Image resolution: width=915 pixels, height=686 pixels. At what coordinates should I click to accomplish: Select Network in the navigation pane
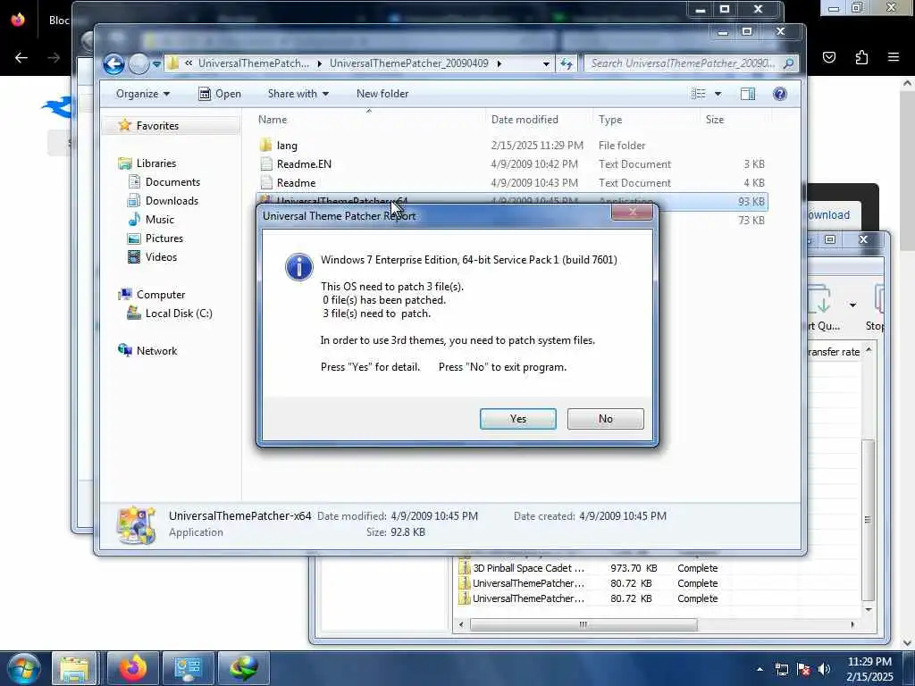(156, 350)
